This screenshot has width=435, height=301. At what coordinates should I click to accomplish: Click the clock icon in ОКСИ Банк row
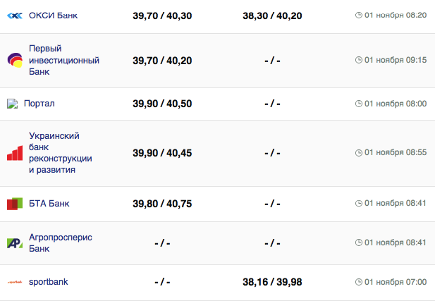[359, 15]
